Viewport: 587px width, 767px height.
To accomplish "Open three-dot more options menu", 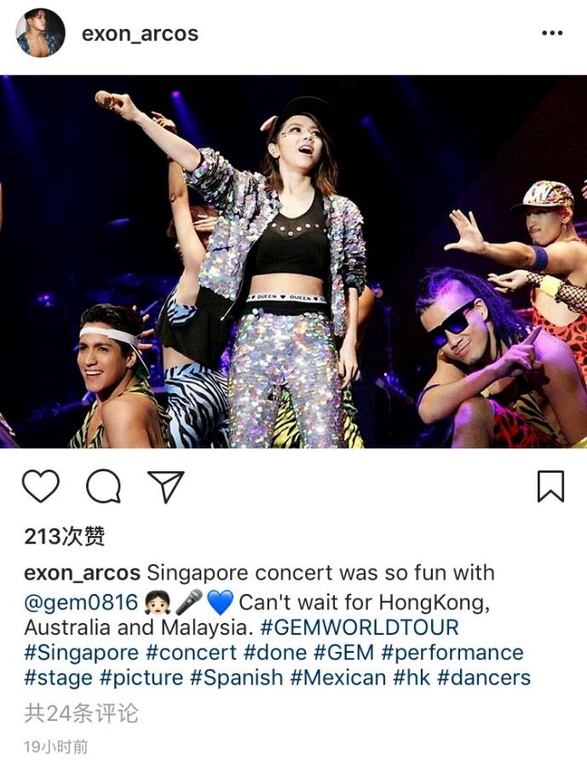I will pos(552,33).
